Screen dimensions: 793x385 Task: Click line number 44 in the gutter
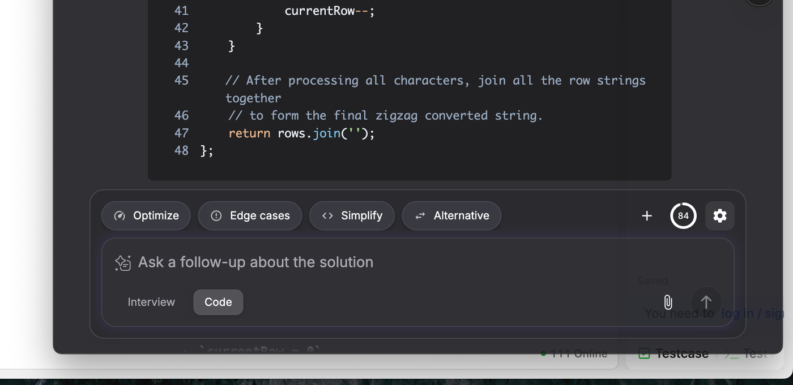point(181,63)
